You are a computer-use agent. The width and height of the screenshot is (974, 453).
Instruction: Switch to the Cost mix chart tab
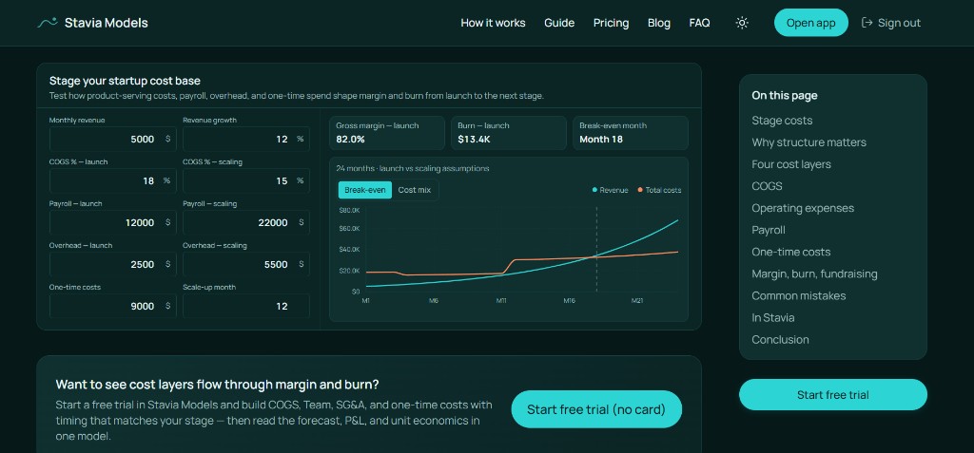415,190
